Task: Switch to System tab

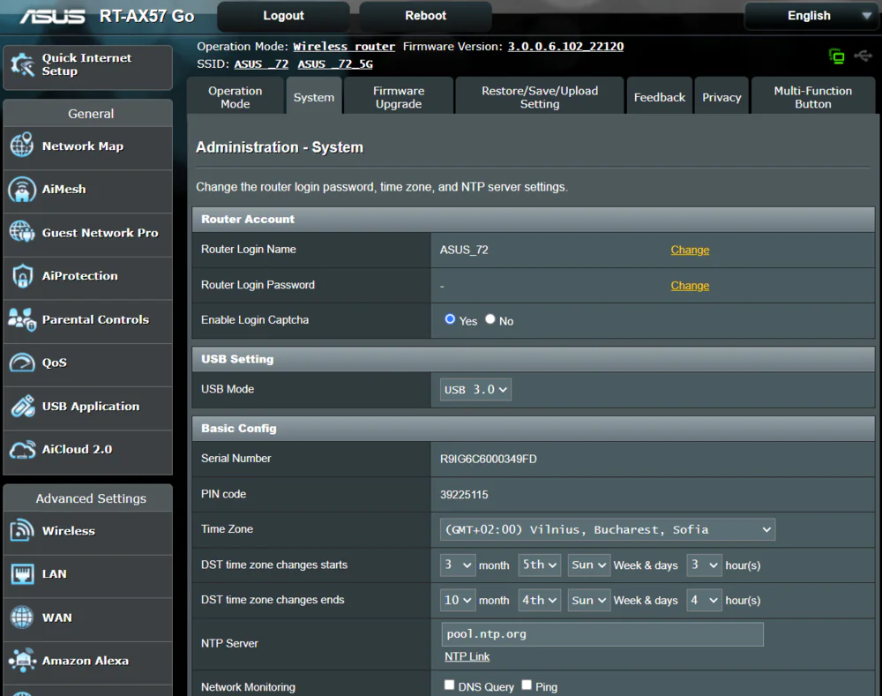Action: tap(314, 97)
